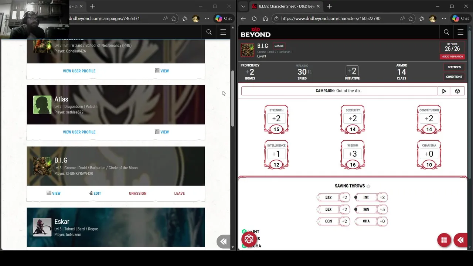Open Campaign: Out of the Ab... bar
The width and height of the screenshot is (473, 266).
click(x=340, y=91)
